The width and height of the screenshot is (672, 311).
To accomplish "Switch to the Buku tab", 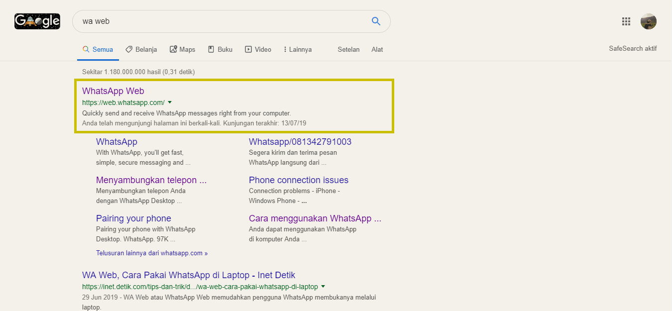I will 220,49.
